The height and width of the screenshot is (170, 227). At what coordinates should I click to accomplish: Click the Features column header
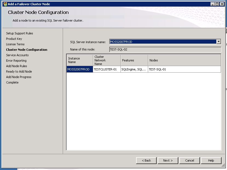(134, 60)
